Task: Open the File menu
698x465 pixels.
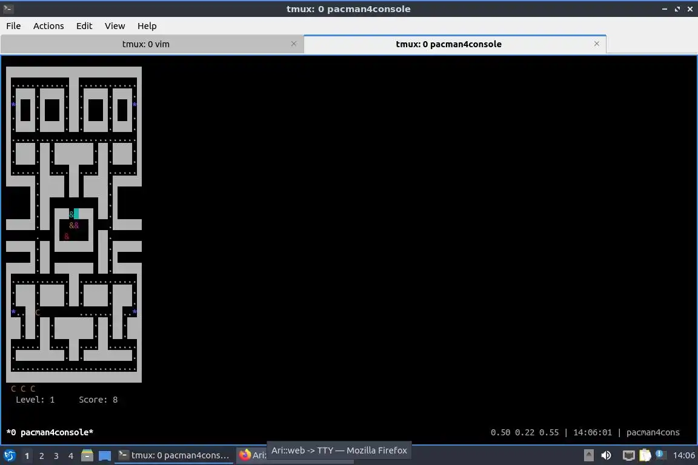Action: tap(13, 26)
